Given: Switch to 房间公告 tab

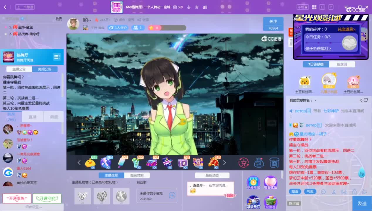Looking at the screenshot, I should 45,69.
